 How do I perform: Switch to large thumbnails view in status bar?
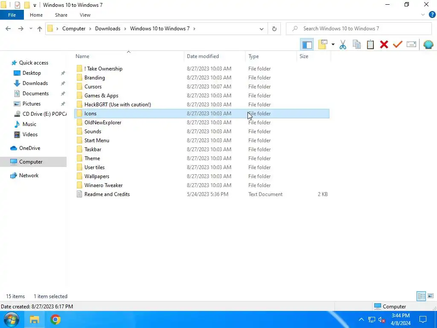[431, 296]
